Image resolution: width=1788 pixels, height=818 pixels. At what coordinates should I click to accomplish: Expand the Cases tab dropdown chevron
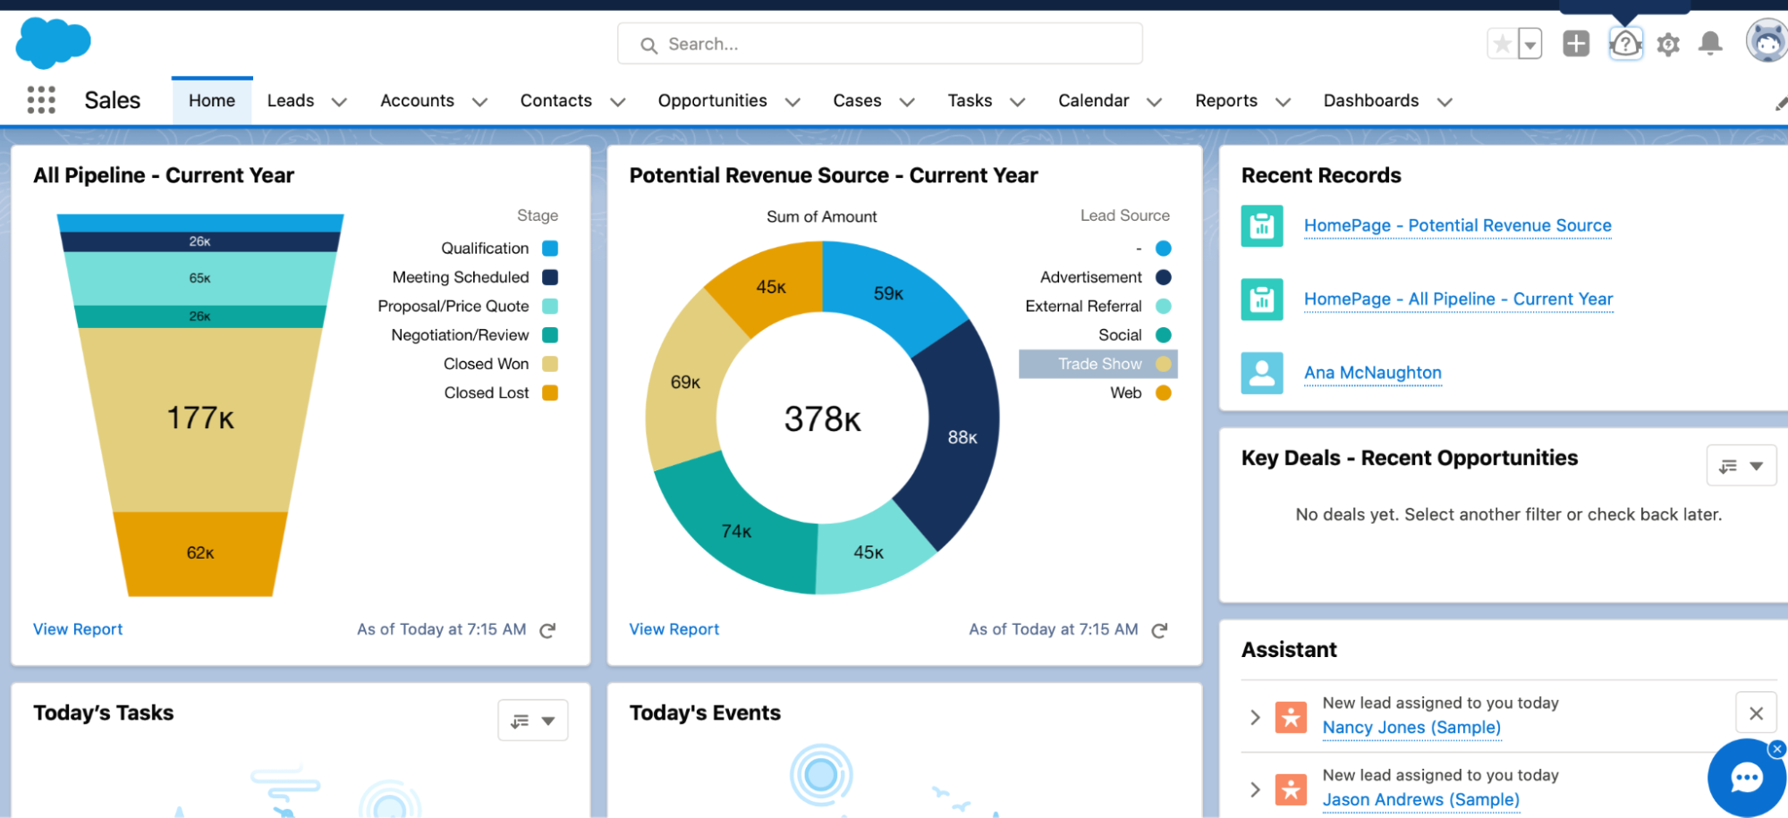[x=907, y=103]
